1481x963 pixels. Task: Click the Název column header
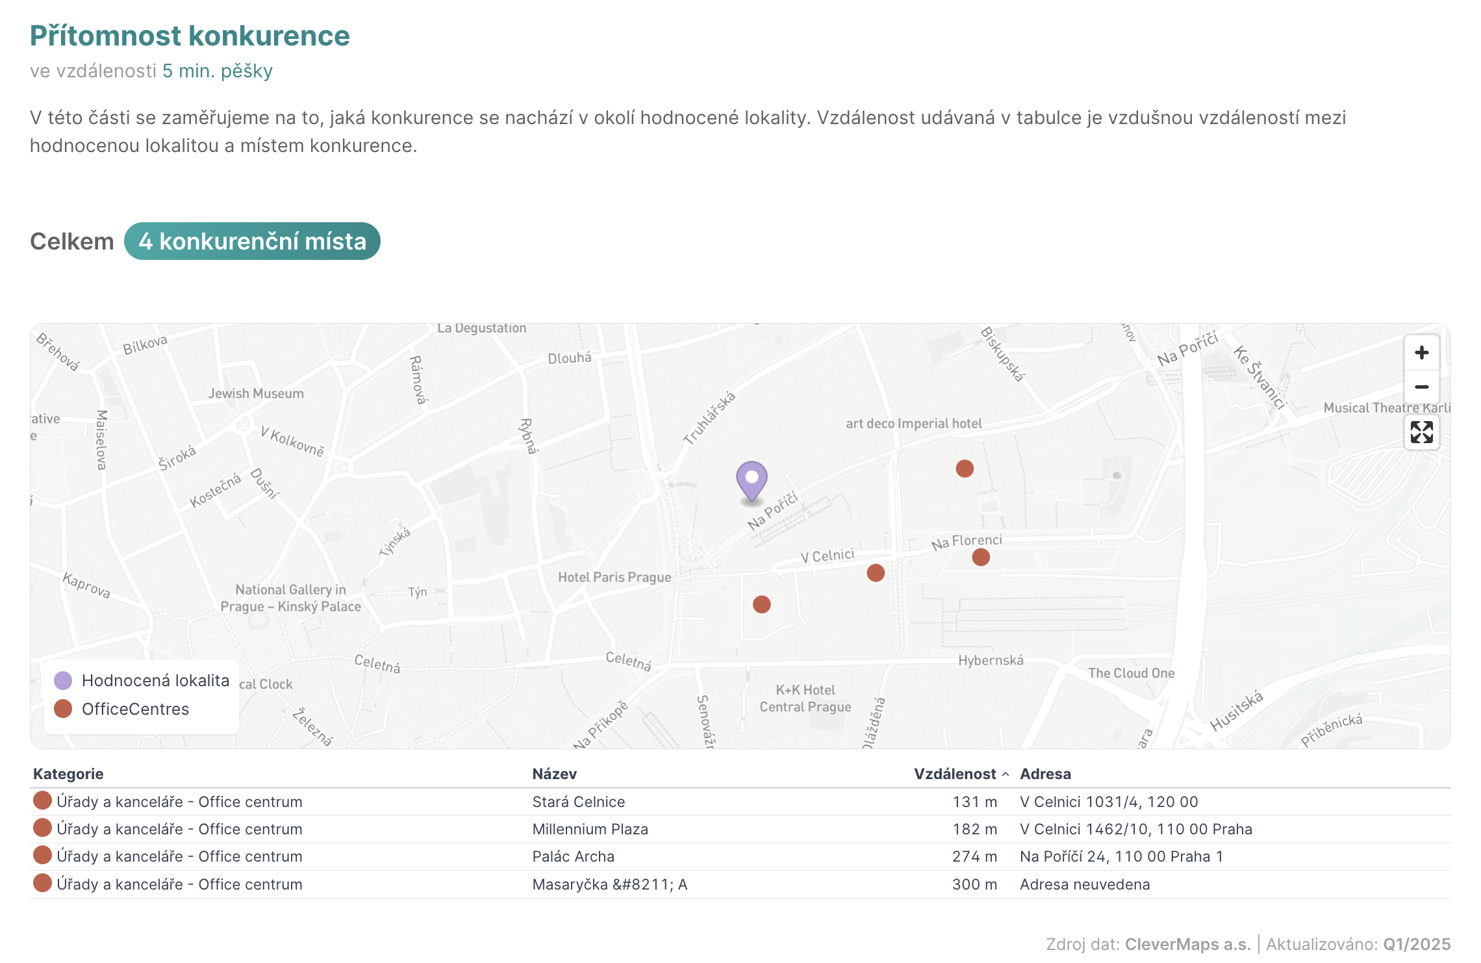(554, 774)
